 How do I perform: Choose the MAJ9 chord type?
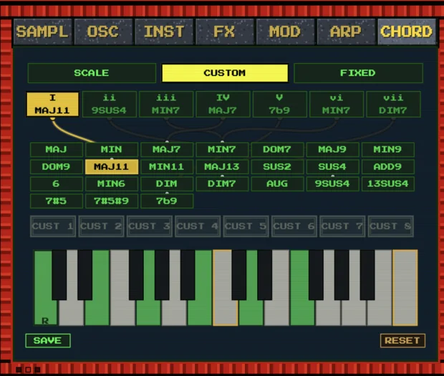coord(332,150)
